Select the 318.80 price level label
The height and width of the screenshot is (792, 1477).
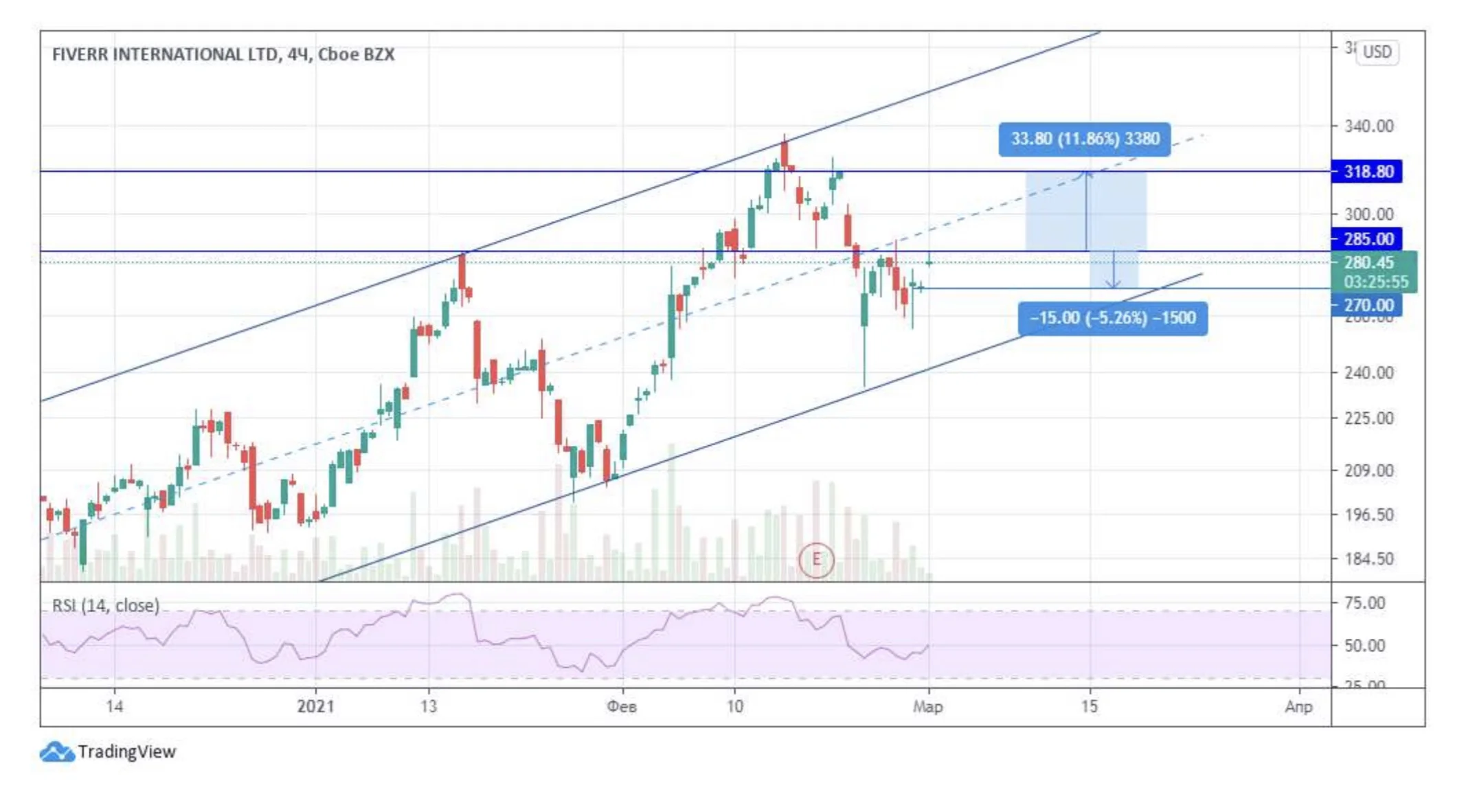point(1367,171)
